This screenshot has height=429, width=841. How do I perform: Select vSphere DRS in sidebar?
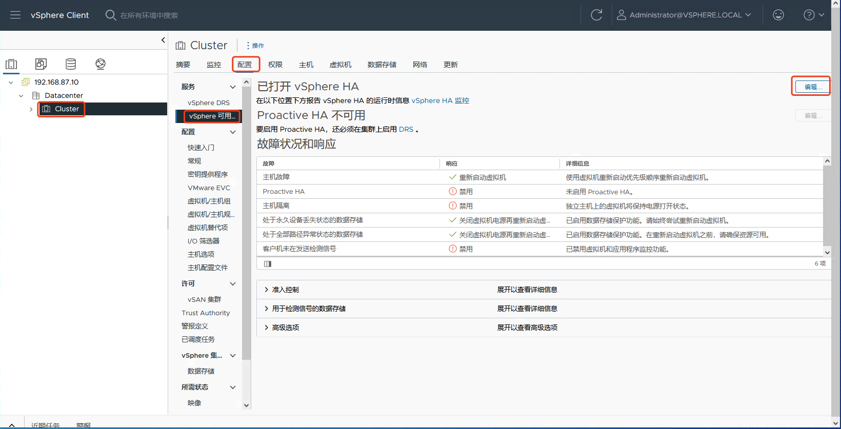(x=209, y=103)
